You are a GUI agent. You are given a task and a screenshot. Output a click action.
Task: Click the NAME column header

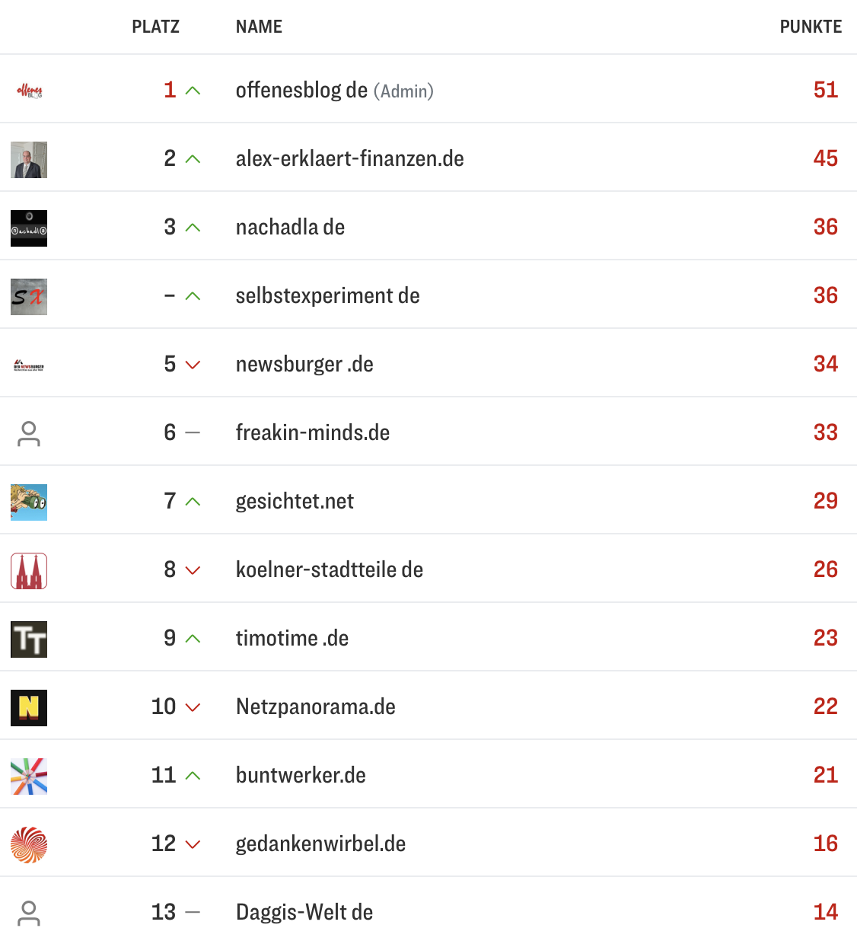259,27
